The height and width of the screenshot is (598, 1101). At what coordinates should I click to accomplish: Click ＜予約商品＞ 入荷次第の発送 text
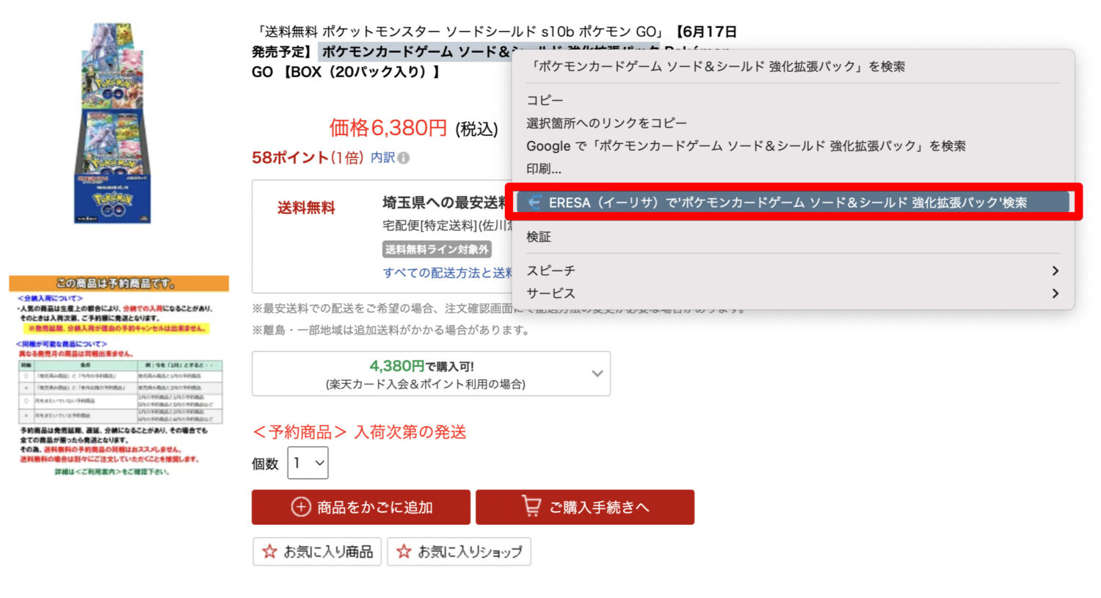[x=359, y=432]
